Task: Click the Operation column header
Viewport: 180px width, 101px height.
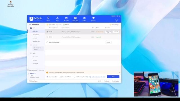Action: (x=107, y=28)
